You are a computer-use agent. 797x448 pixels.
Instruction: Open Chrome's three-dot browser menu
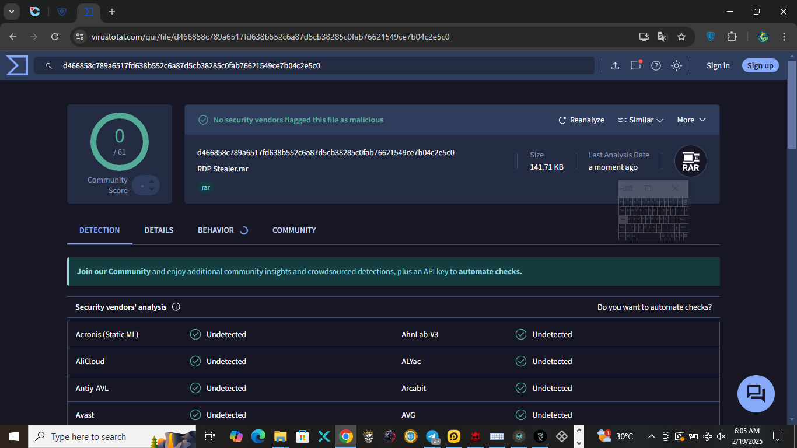tap(784, 36)
